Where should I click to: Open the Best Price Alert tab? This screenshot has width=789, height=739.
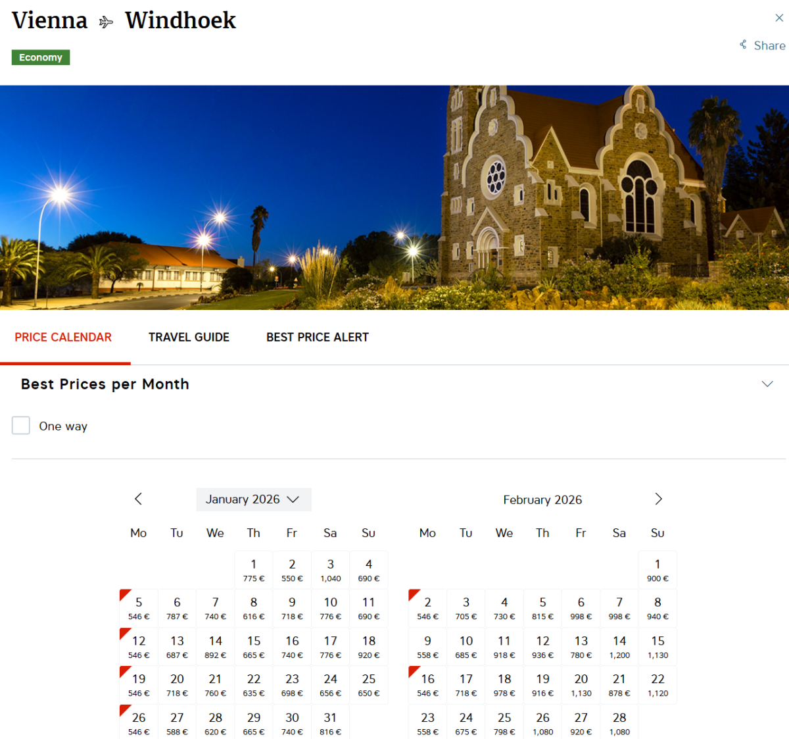[x=317, y=337]
